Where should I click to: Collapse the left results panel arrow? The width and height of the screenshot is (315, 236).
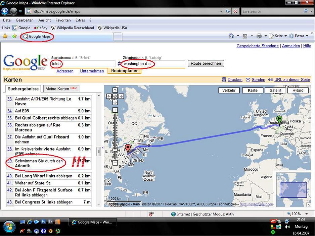tap(103, 148)
